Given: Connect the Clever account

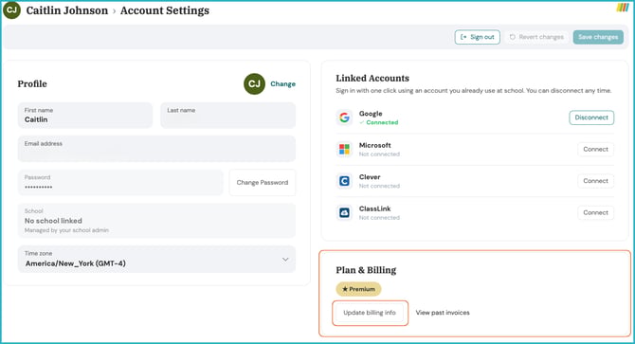Looking at the screenshot, I should (x=596, y=181).
